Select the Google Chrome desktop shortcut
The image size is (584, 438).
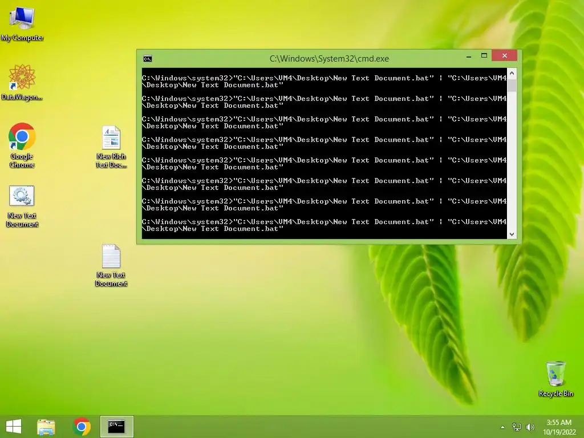[x=22, y=145]
